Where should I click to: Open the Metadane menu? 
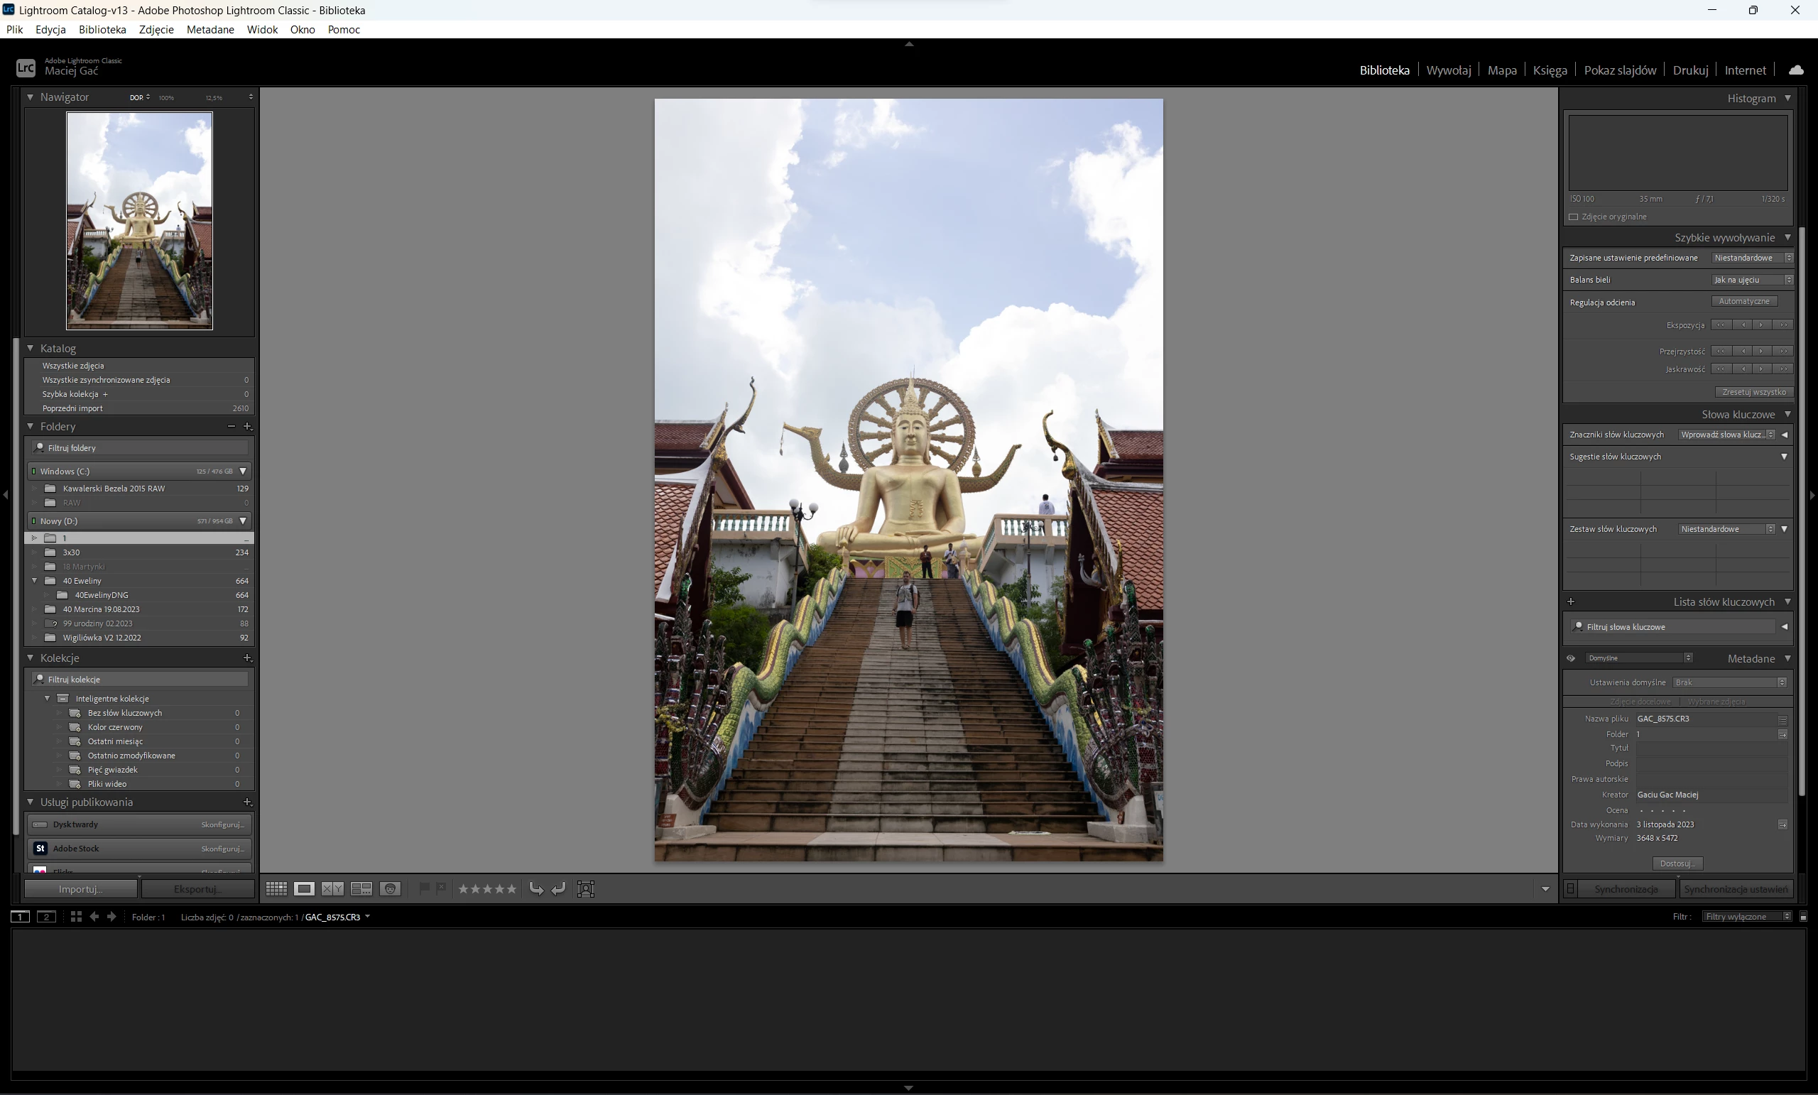tap(210, 30)
